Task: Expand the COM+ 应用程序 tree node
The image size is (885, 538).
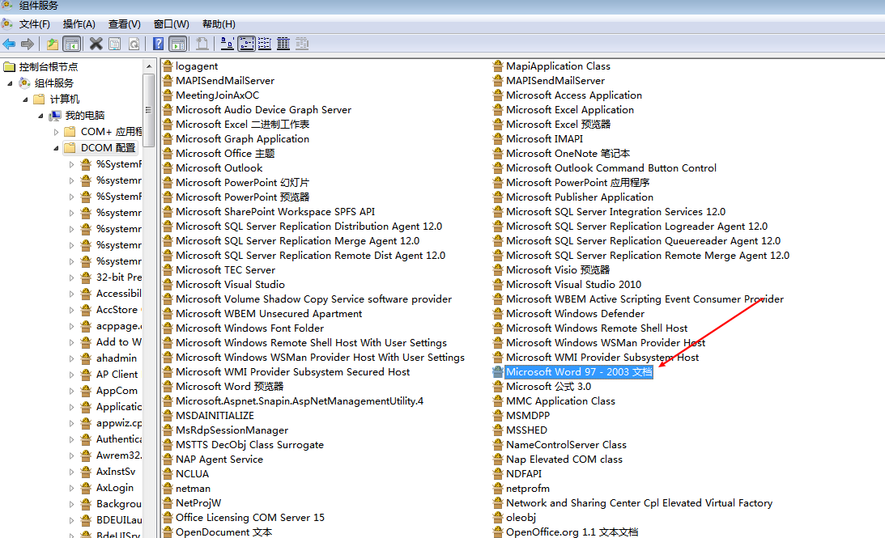Action: 57,132
